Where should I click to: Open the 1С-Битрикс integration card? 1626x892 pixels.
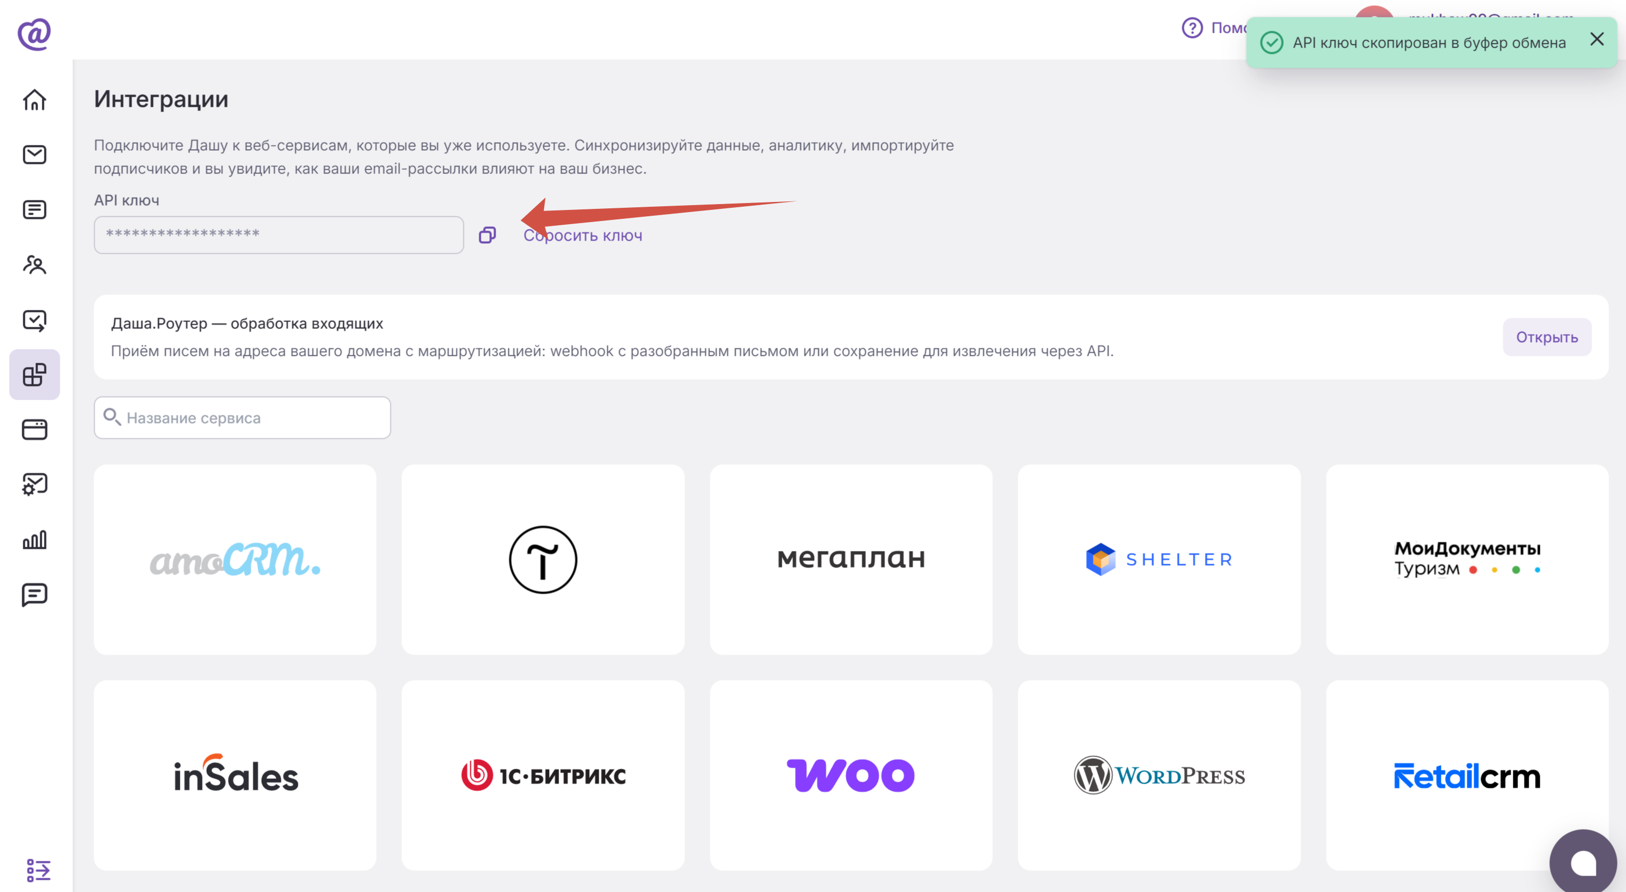point(543,775)
